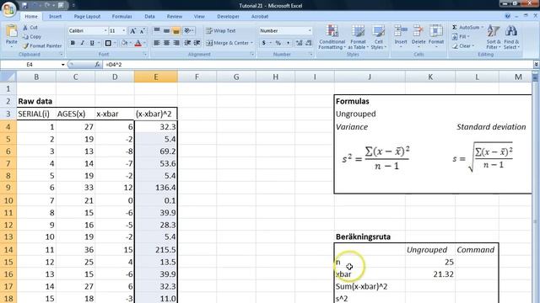Apply Percent Style

click(x=278, y=43)
